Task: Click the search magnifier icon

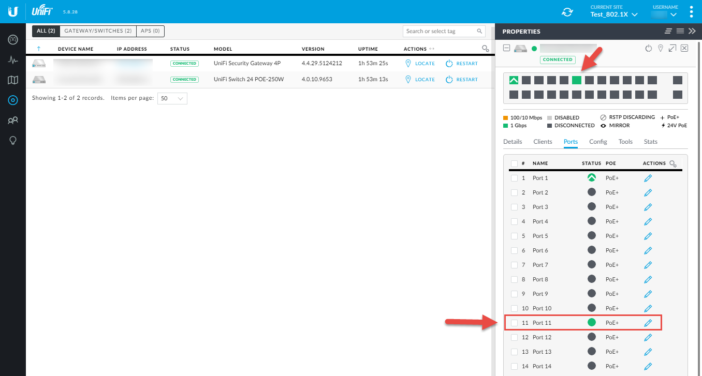Action: pyautogui.click(x=479, y=32)
